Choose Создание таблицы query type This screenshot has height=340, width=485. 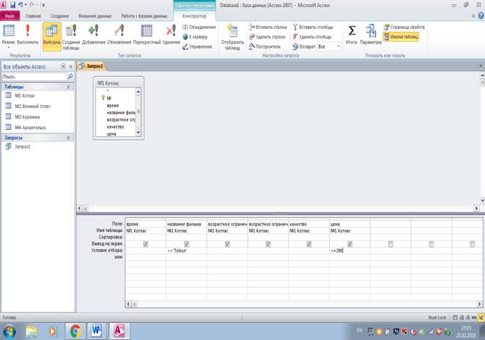tap(71, 36)
